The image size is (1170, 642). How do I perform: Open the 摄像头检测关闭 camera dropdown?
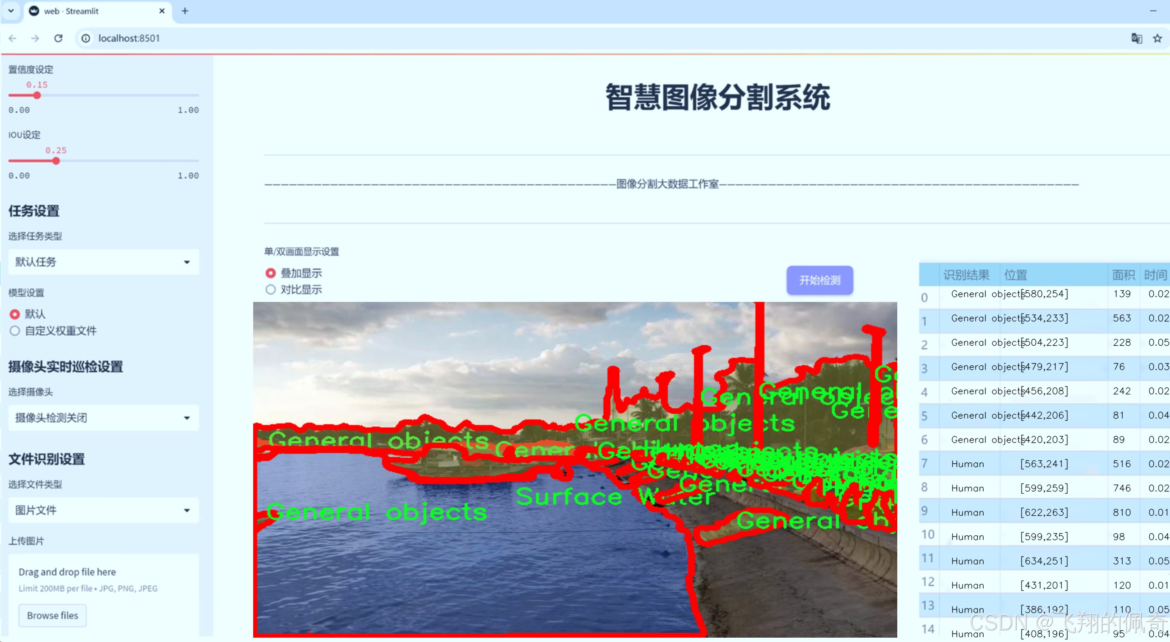pos(103,417)
